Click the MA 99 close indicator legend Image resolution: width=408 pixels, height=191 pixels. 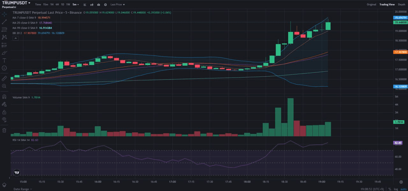[32, 28]
